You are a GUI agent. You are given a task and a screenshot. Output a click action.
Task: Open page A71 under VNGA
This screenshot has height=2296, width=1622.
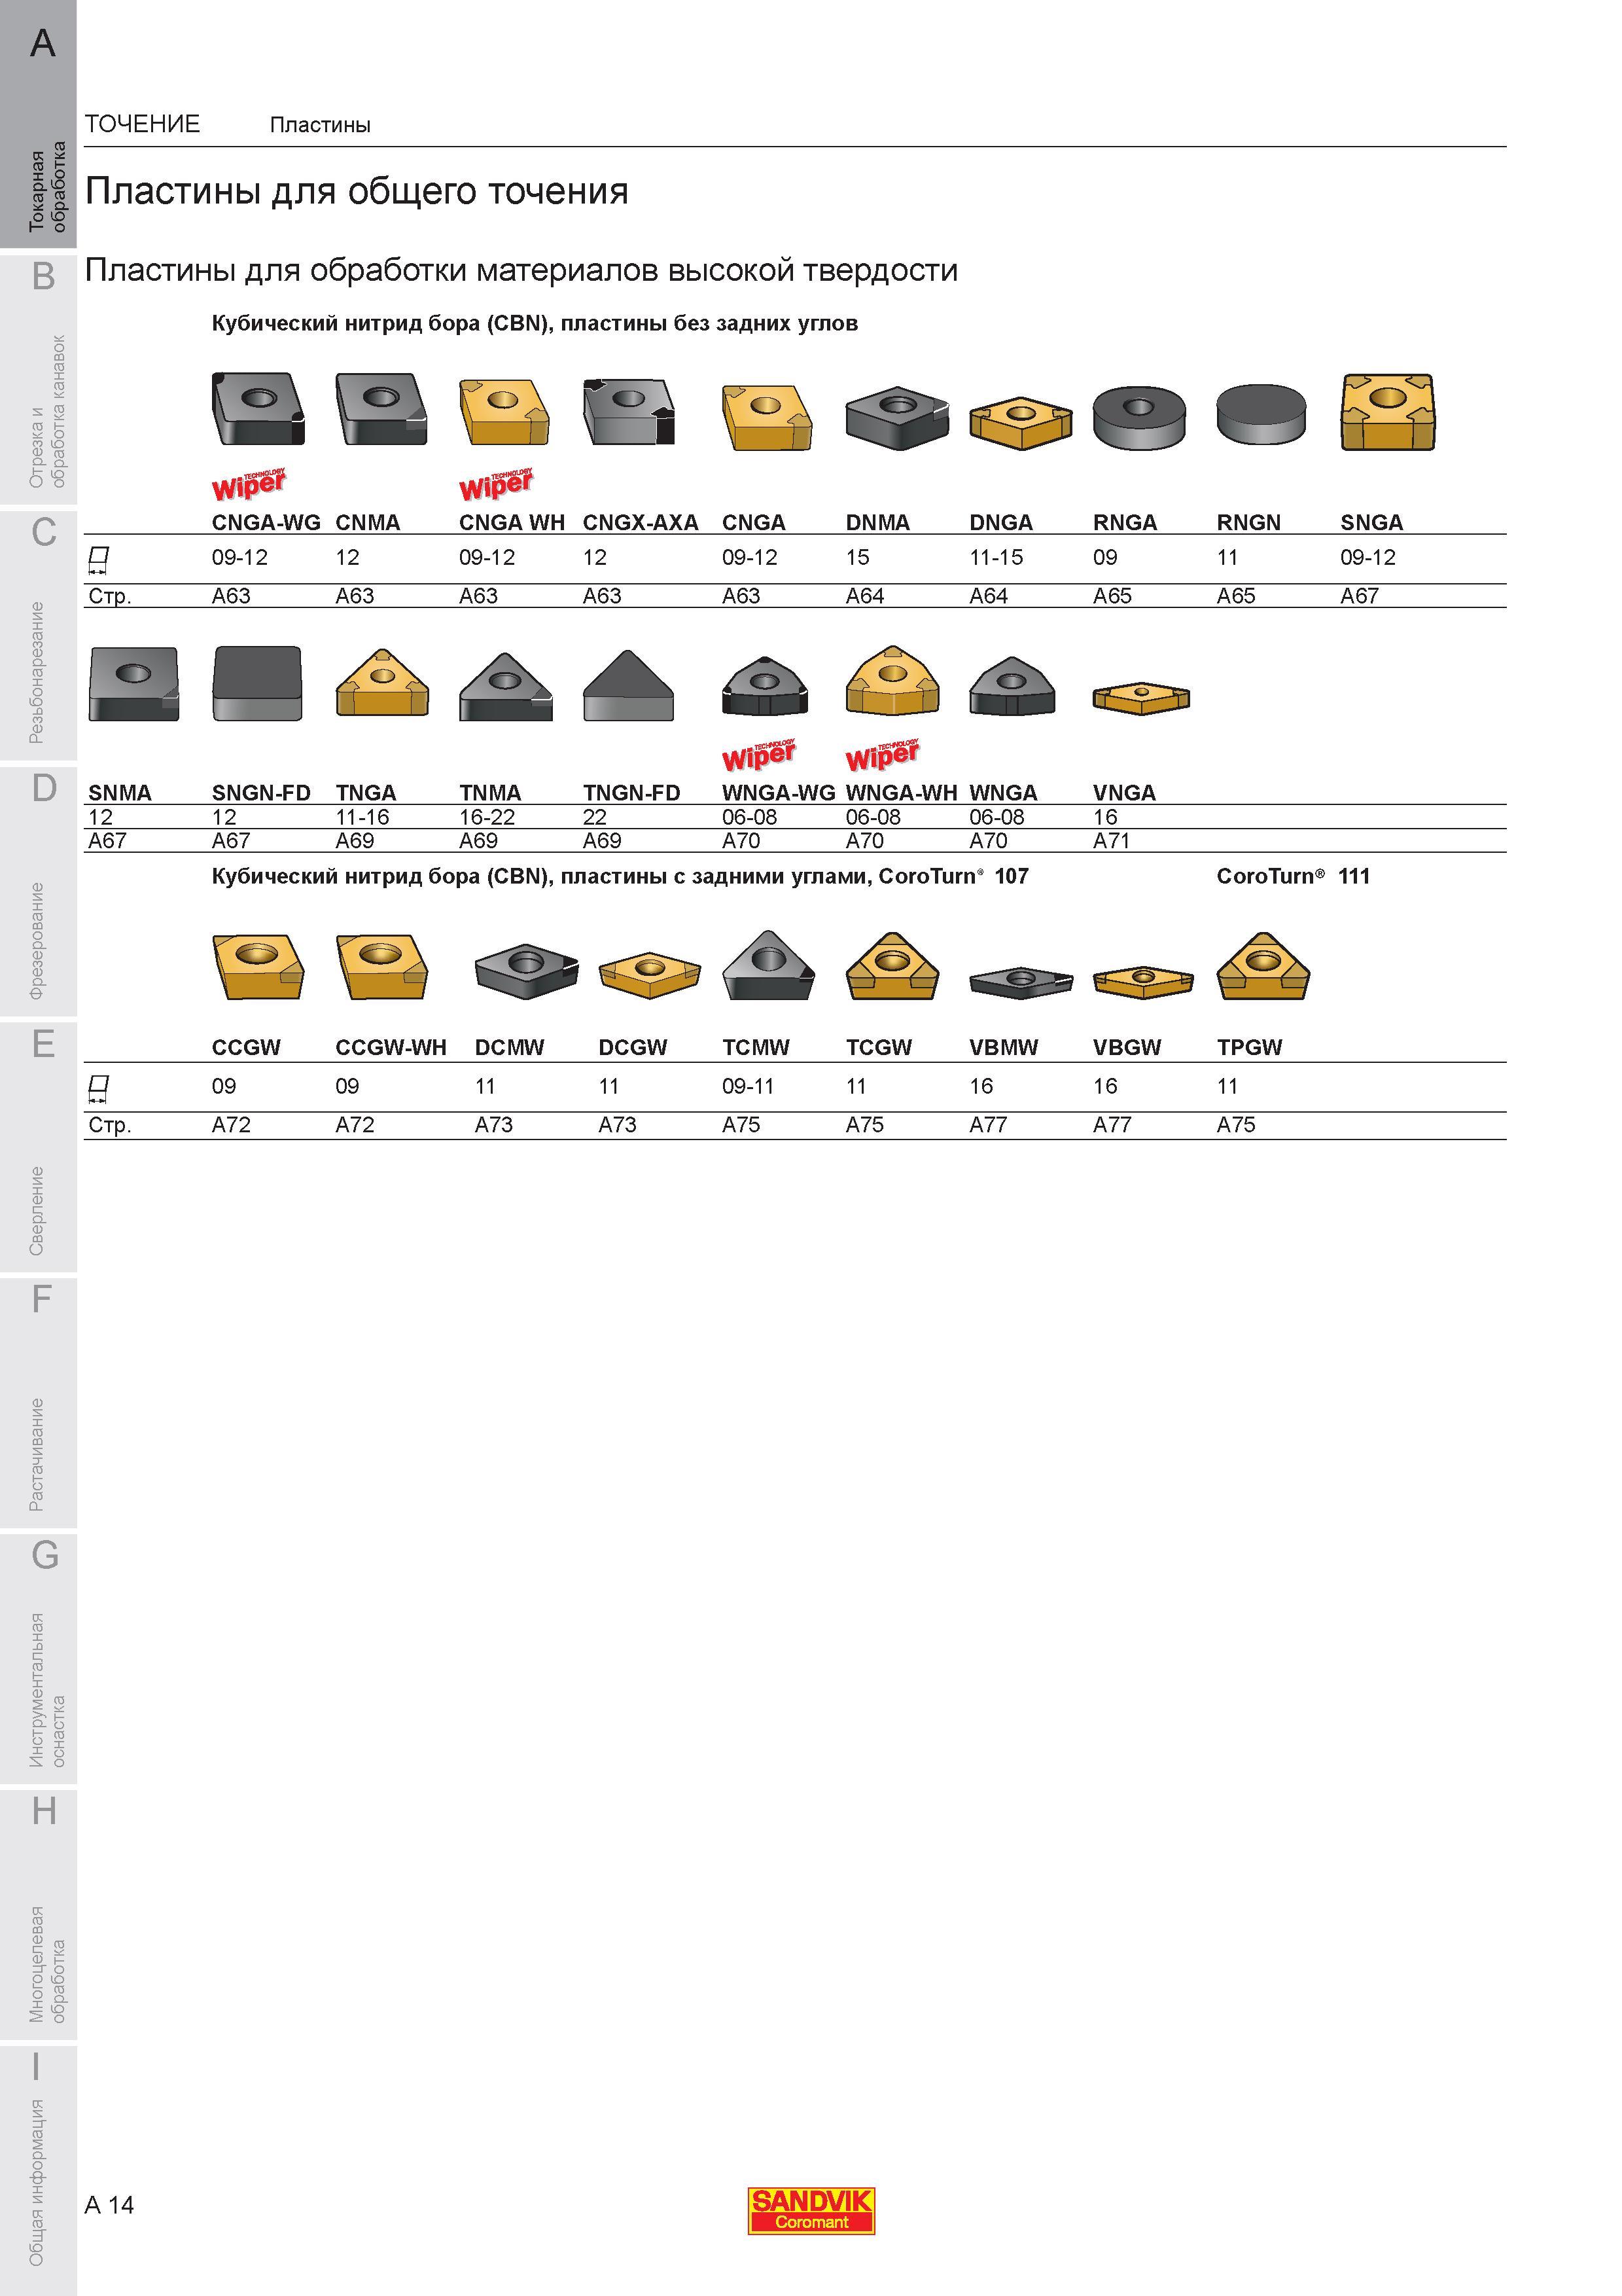(x=1111, y=841)
